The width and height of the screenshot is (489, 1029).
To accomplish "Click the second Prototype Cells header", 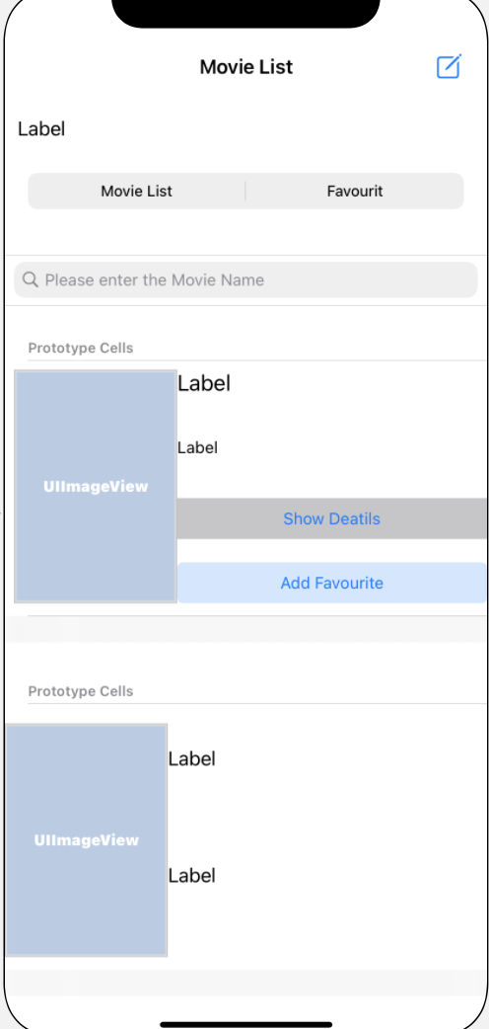I will point(81,691).
